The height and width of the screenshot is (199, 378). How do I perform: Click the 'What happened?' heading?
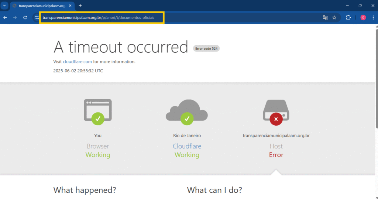pos(85,190)
